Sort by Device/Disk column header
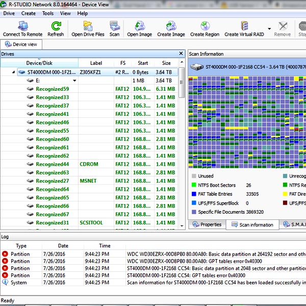This screenshot has height=306, width=306. [39, 63]
